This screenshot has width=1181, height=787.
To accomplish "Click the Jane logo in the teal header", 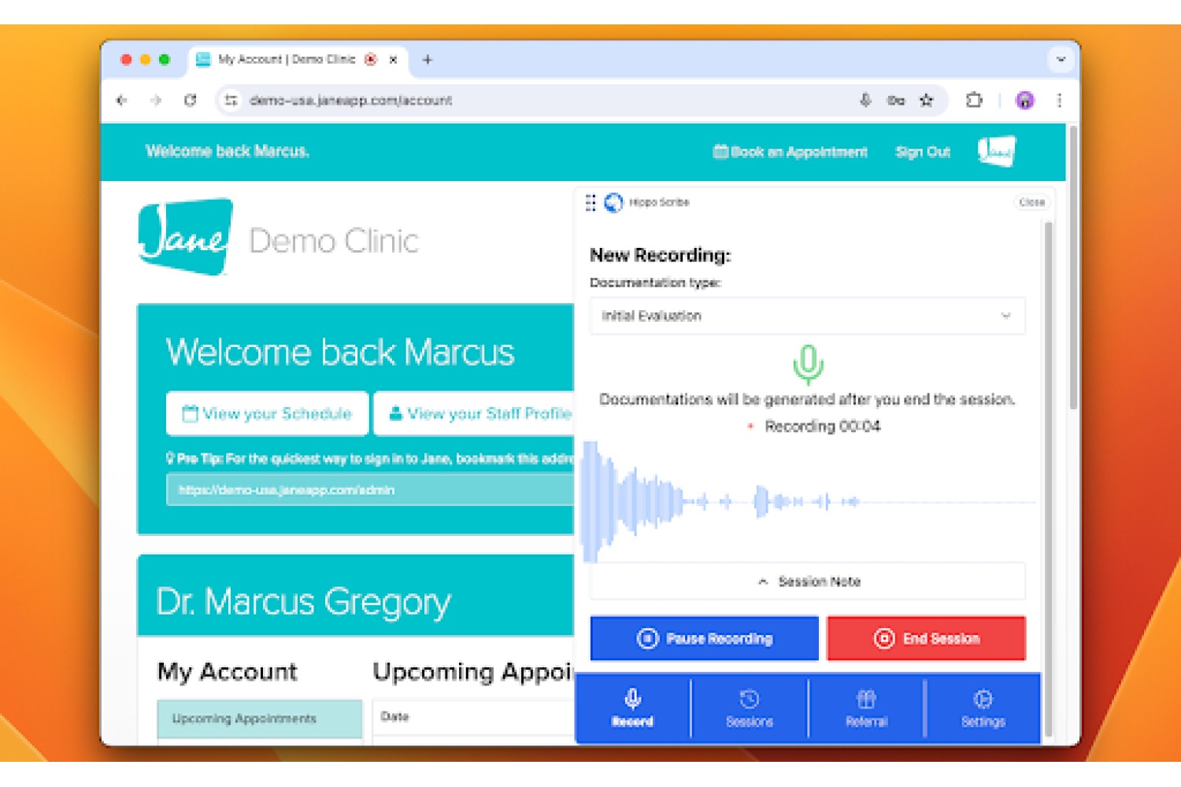I will click(997, 151).
